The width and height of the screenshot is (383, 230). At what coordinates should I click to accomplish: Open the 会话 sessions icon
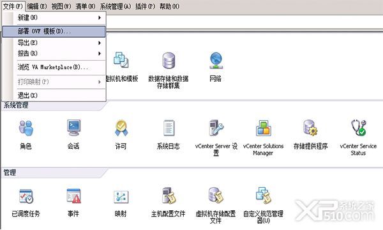tap(73, 128)
